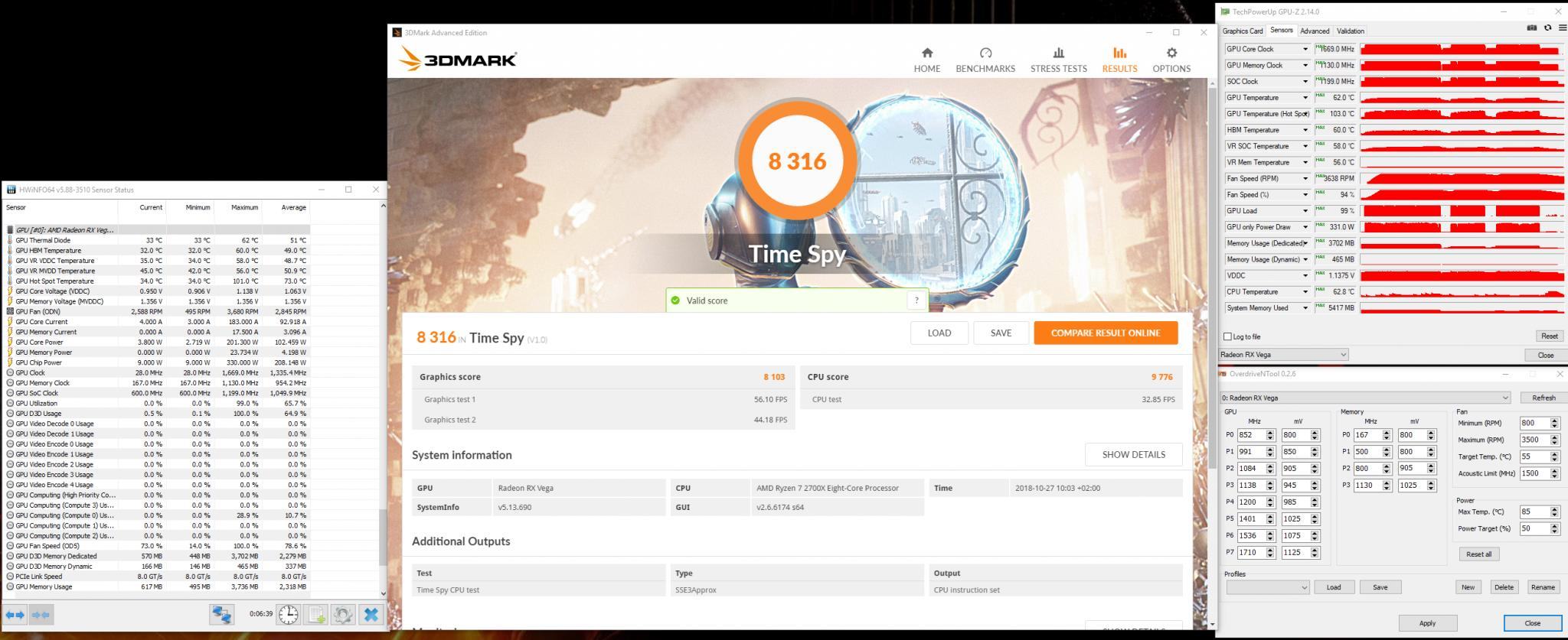Switch to Sensors tab in GPU-Z
1568x640 pixels.
[x=1281, y=31]
